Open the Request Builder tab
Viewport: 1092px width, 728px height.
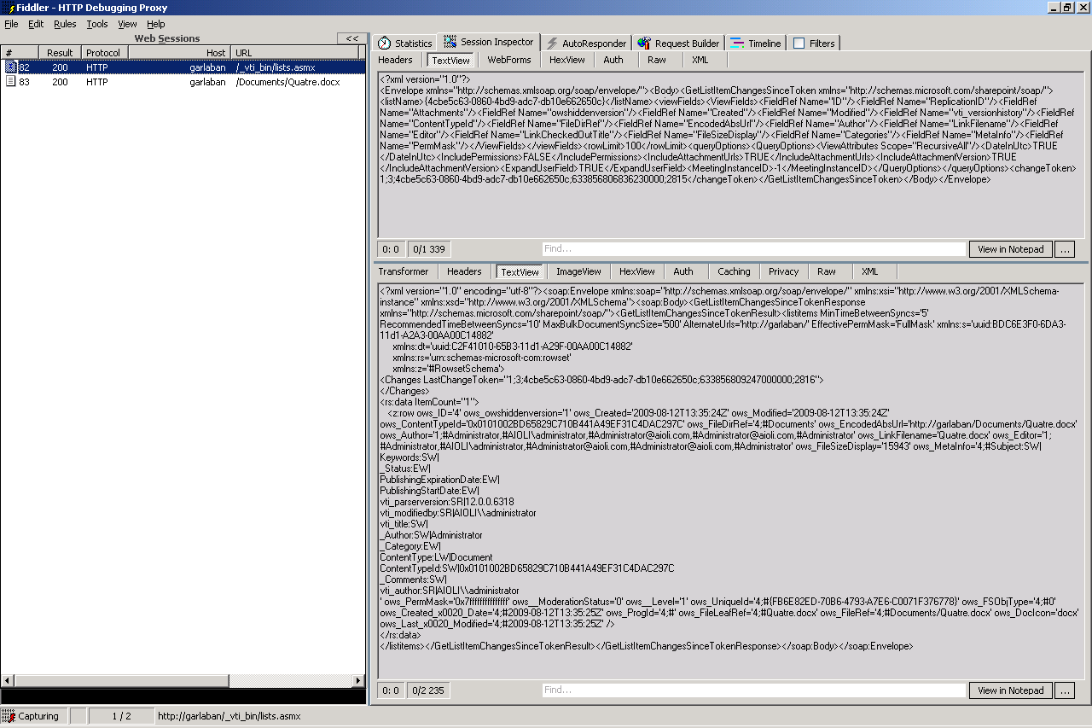pos(679,44)
